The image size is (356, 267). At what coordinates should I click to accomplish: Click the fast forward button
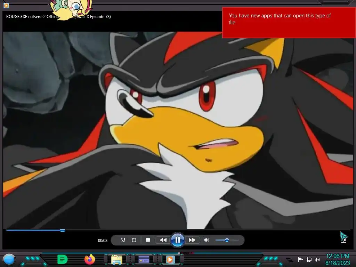[x=192, y=240]
